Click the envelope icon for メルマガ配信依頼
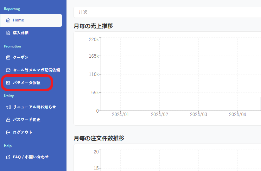 [8, 70]
